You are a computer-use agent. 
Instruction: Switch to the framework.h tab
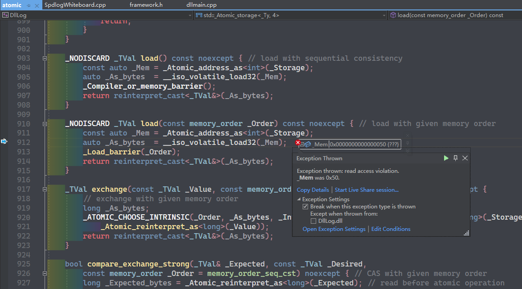pyautogui.click(x=145, y=5)
